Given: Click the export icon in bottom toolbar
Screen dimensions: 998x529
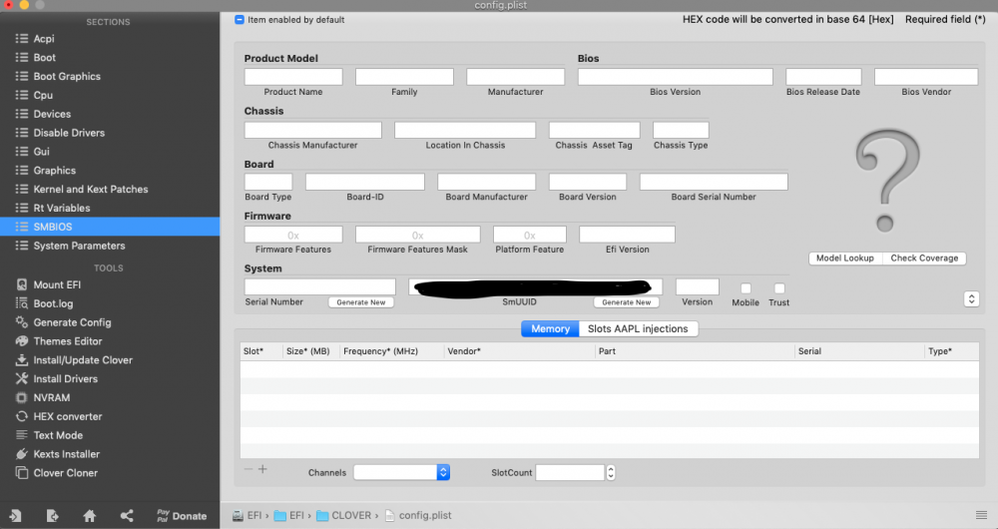Looking at the screenshot, I should (x=52, y=516).
